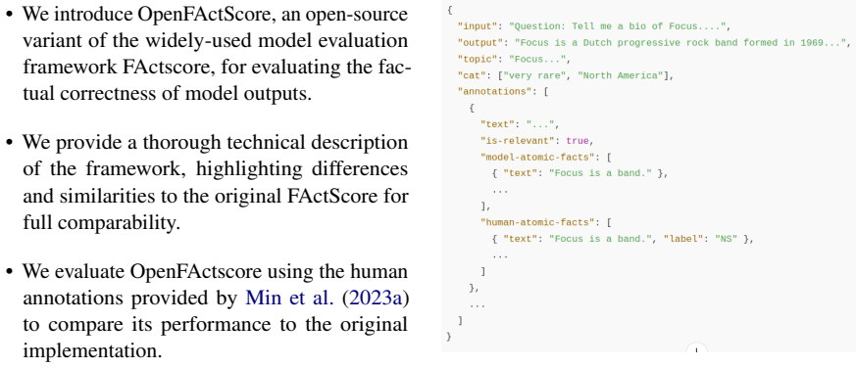Image resolution: width=856 pixels, height=368 pixels.
Task: Click the "North America" category value
Action: click(x=621, y=75)
